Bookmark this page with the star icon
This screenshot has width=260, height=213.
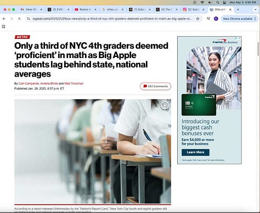tap(197, 19)
